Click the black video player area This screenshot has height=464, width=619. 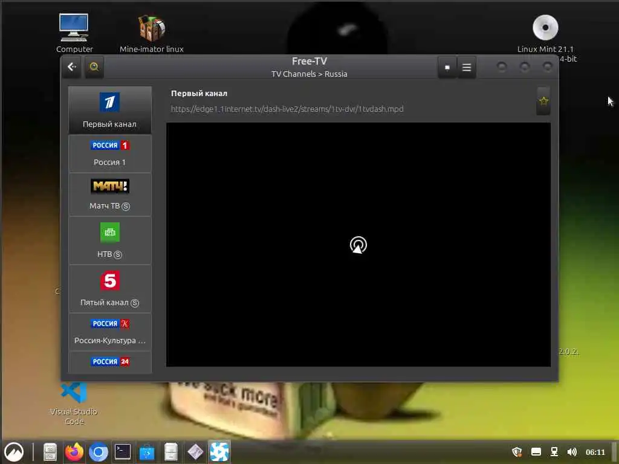point(358,245)
